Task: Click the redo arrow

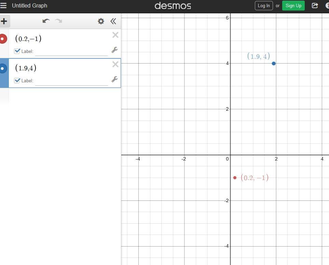Action: (x=58, y=21)
